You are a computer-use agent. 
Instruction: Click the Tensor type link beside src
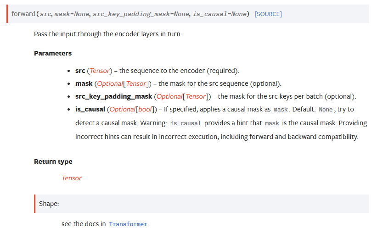tap(100, 71)
